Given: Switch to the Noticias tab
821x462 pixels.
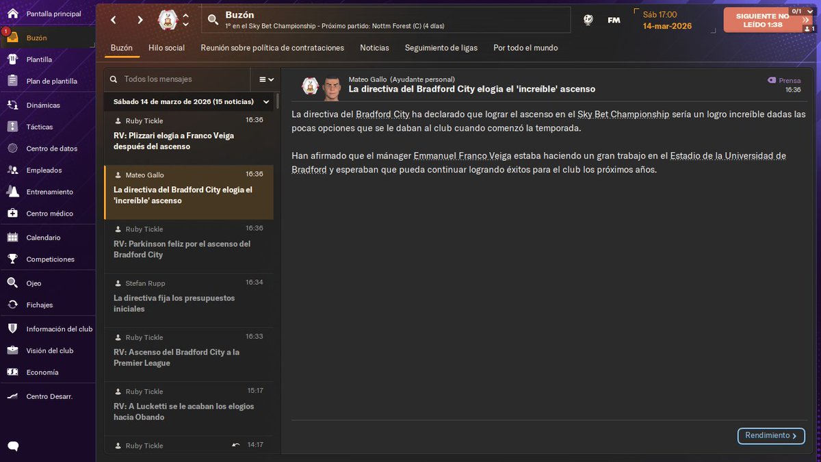Looking at the screenshot, I should pos(374,48).
